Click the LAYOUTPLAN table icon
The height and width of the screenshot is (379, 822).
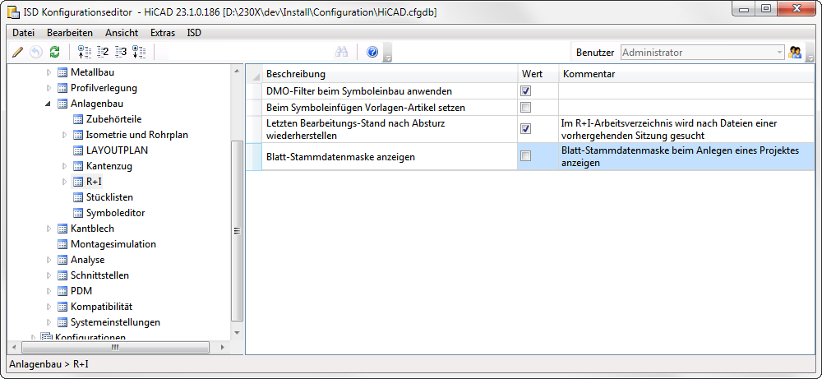[x=78, y=150]
